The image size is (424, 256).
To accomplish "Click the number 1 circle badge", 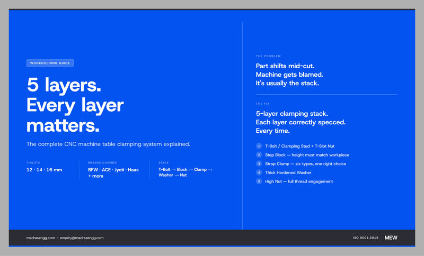I will click(259, 146).
